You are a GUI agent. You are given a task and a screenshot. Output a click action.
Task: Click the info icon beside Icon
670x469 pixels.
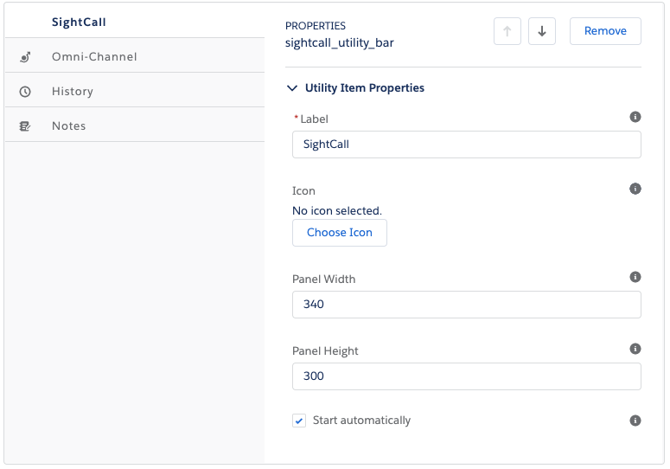coord(635,189)
